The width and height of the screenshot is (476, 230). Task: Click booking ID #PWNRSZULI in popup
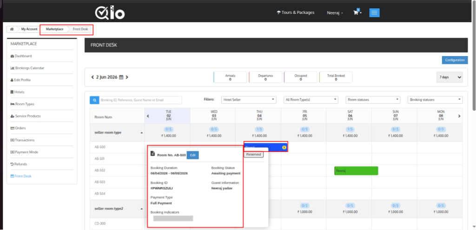click(x=162, y=188)
